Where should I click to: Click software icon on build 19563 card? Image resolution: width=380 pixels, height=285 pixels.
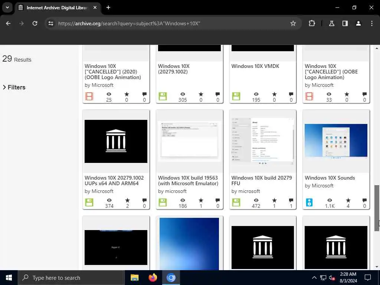pyautogui.click(x=163, y=202)
